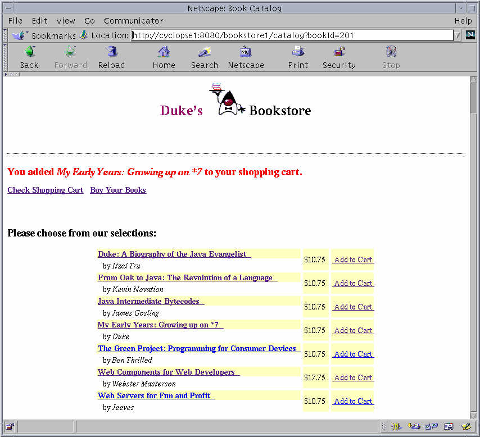Click the padlock icon in status bar

[x=10, y=426]
